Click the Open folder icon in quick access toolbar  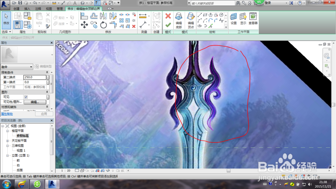point(14,3)
